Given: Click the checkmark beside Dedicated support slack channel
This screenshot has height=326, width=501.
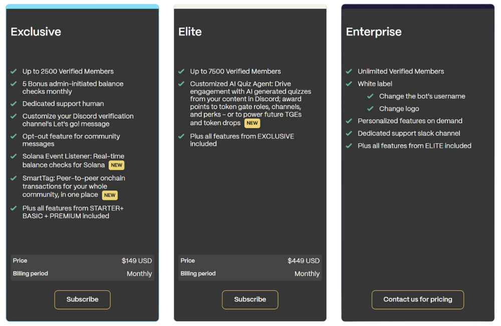Looking at the screenshot, I should coord(349,133).
